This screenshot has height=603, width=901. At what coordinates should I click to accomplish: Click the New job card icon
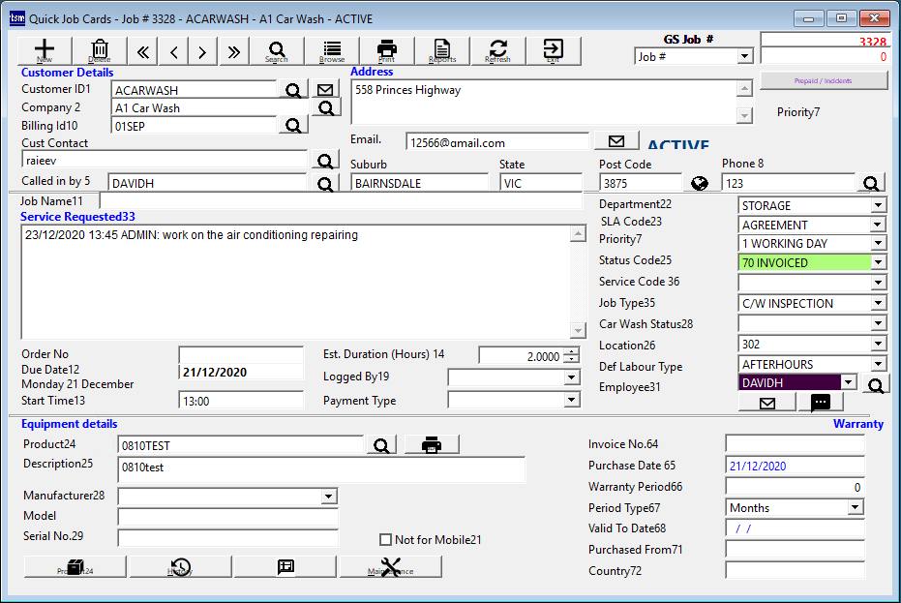(x=45, y=51)
